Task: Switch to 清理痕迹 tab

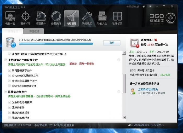Action: pos(34,31)
